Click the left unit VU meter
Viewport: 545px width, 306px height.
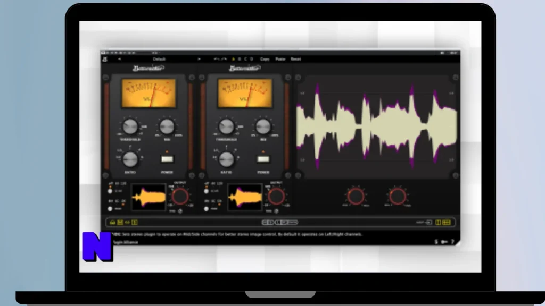149,93
